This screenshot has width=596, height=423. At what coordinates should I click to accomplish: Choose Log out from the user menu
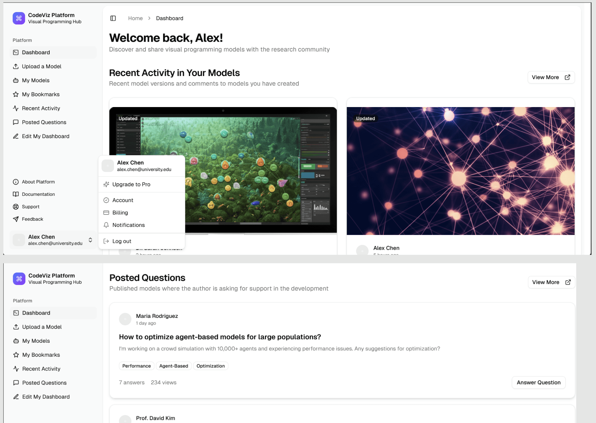point(142,241)
